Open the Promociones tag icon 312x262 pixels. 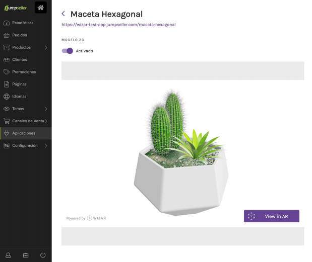[x=7, y=72]
